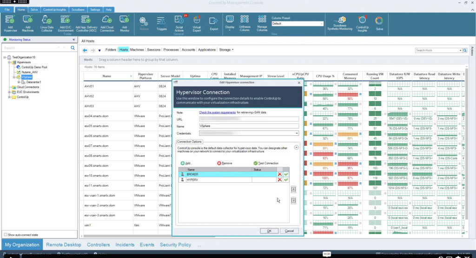The height and width of the screenshot is (258, 476).
Task: Click the red X beside BROKER
Action: (280, 174)
